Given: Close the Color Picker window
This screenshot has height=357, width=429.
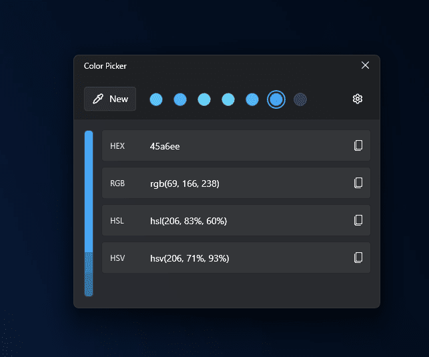Looking at the screenshot, I should point(365,65).
